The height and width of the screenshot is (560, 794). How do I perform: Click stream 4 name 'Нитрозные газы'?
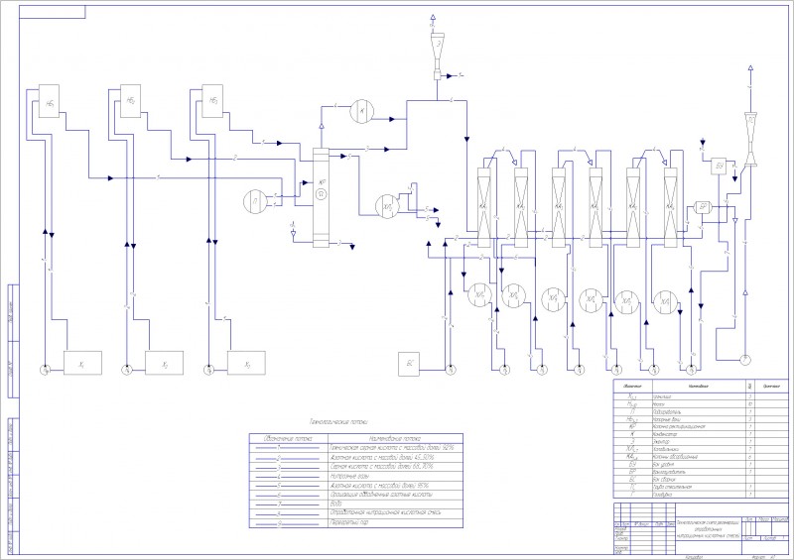click(x=349, y=476)
